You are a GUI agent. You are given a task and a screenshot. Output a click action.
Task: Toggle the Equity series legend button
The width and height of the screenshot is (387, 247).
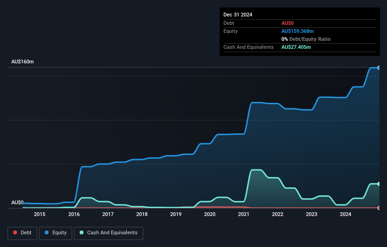point(56,233)
